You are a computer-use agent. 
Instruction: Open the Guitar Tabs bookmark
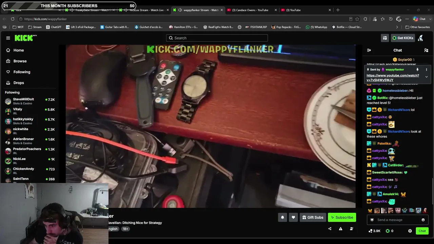coord(115,27)
